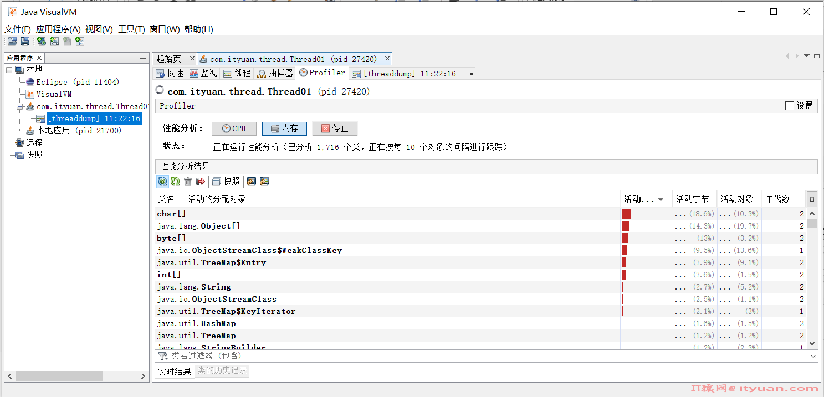Click the save current view image icon
The height and width of the screenshot is (397, 824).
264,182
